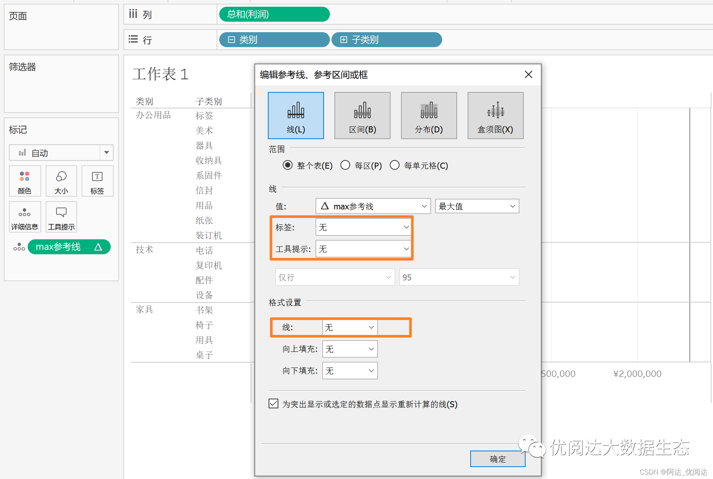Click the 总和(利润) pill on columns

pos(274,14)
